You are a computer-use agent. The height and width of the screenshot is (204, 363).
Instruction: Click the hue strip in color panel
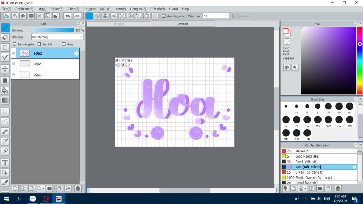coord(360,60)
